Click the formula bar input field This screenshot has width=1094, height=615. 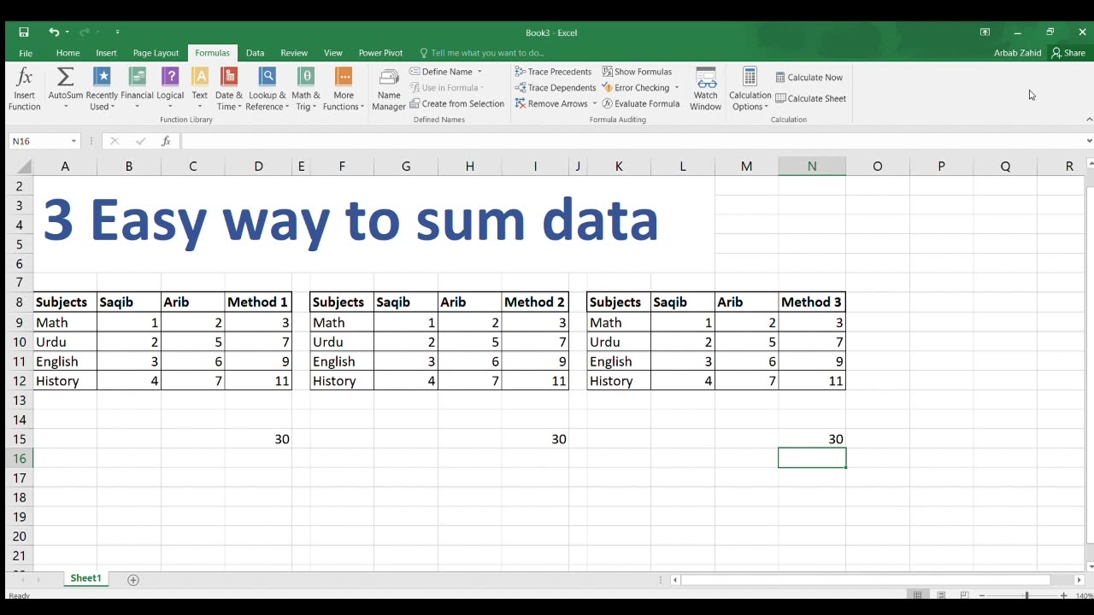(x=631, y=141)
